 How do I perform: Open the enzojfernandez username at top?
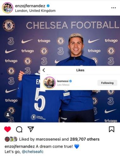[x=30, y=6]
